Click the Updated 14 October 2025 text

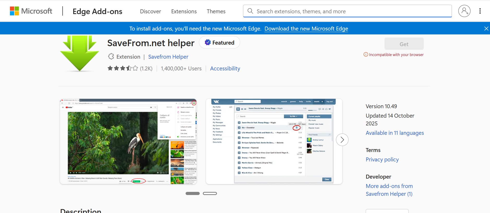pos(390,120)
